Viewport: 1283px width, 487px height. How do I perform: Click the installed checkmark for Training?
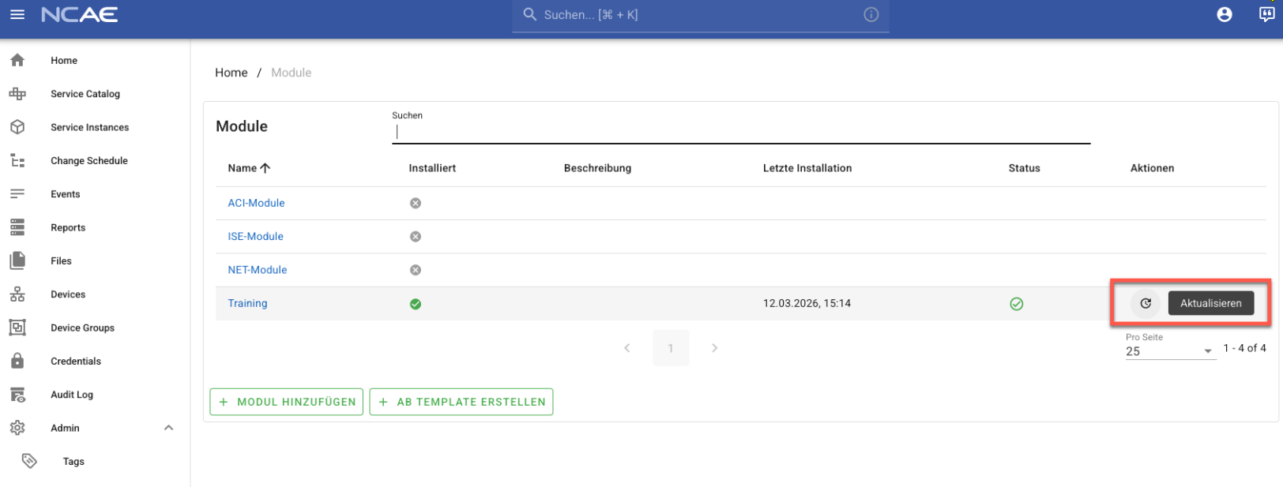(x=416, y=304)
